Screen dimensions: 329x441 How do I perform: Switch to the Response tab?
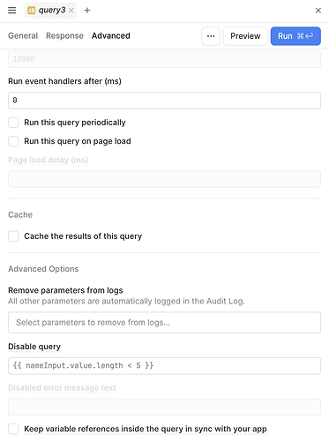click(x=64, y=36)
